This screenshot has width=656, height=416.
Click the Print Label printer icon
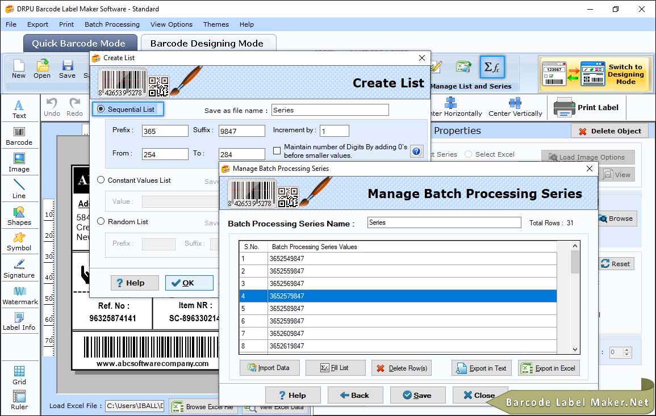(564, 107)
